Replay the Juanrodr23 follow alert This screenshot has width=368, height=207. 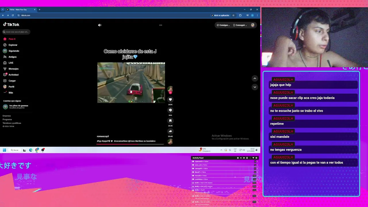[257, 162]
